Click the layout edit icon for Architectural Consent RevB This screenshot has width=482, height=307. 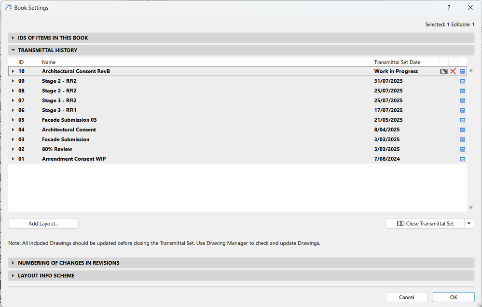click(x=444, y=71)
